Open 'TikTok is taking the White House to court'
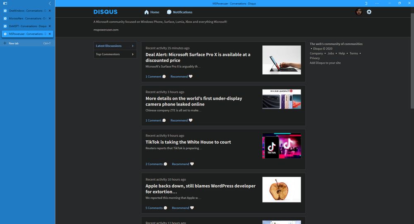 point(188,142)
